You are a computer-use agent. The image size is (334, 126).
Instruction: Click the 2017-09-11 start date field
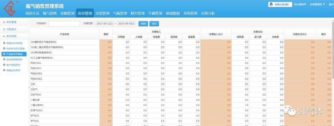[105, 24]
